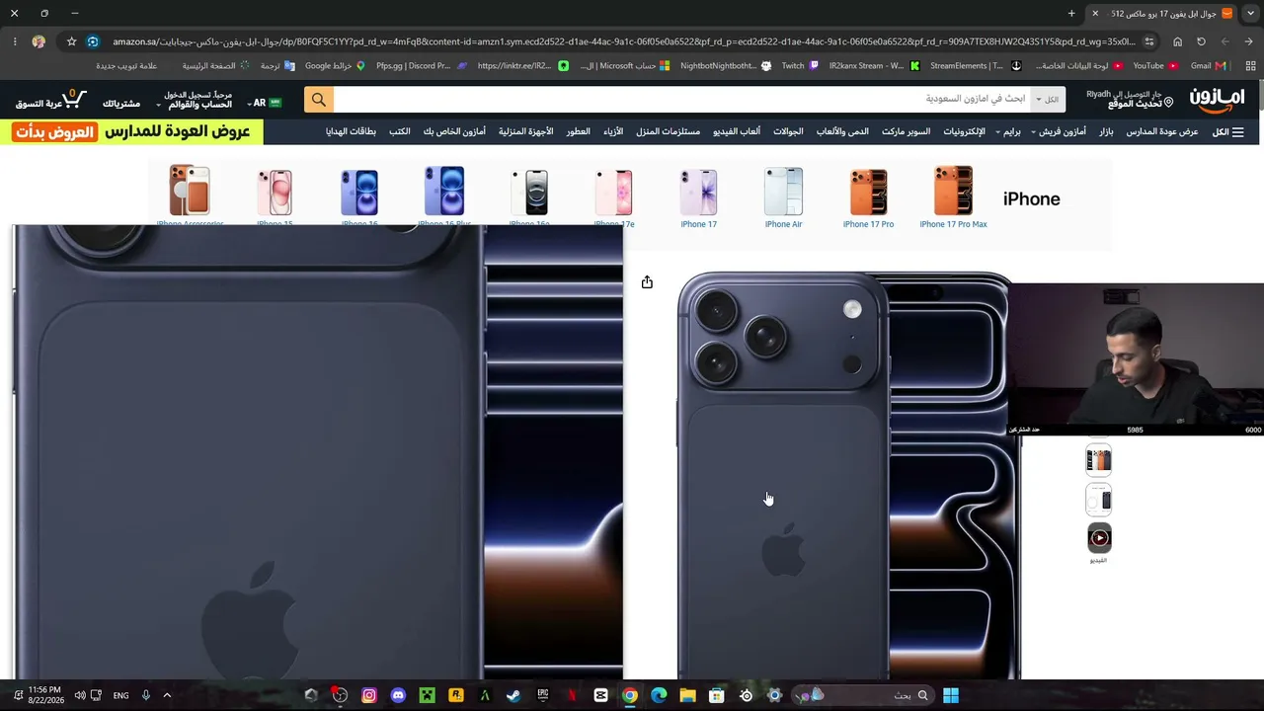Mute the microphone from the system tray

click(145, 695)
